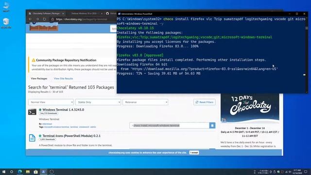This screenshot has height=175, width=311.
Task: Click the 'Downloading Firefox 64 bit' line
Action: [142, 65]
